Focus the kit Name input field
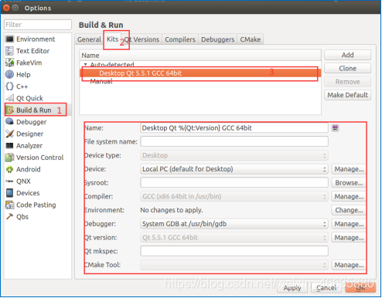 pos(234,128)
